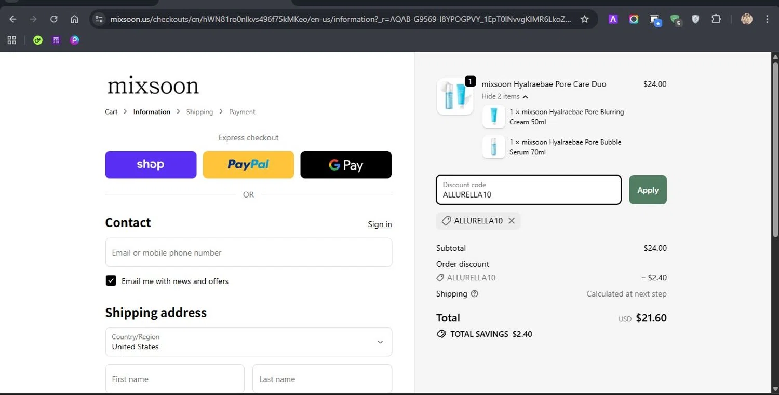The width and height of the screenshot is (779, 395).
Task: Click the browser forward arrow
Action: click(33, 19)
